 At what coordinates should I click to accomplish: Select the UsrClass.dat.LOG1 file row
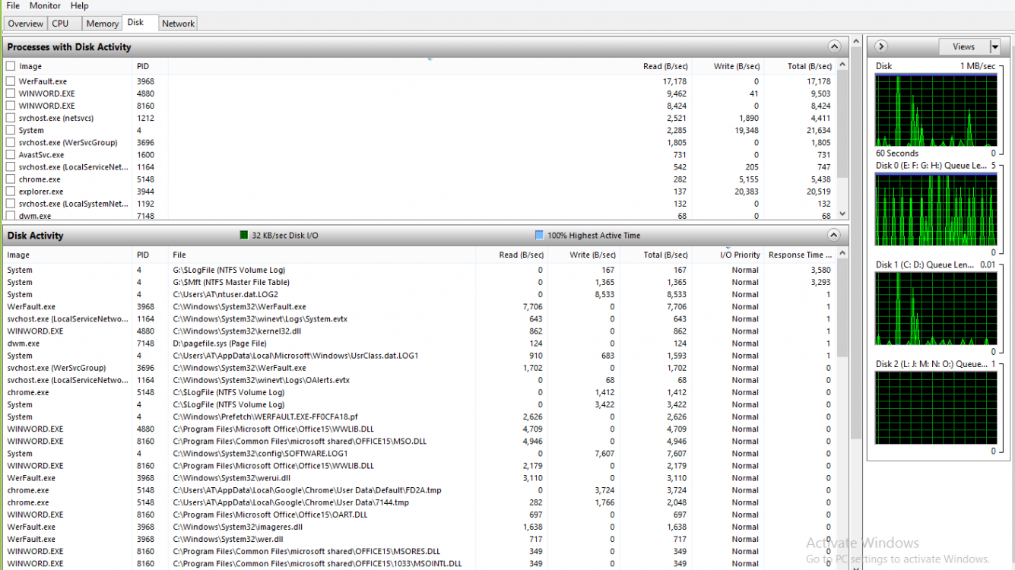[420, 356]
